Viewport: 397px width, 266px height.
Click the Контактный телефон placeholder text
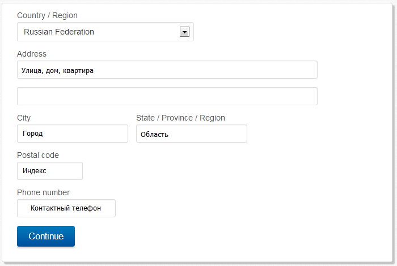click(66, 208)
